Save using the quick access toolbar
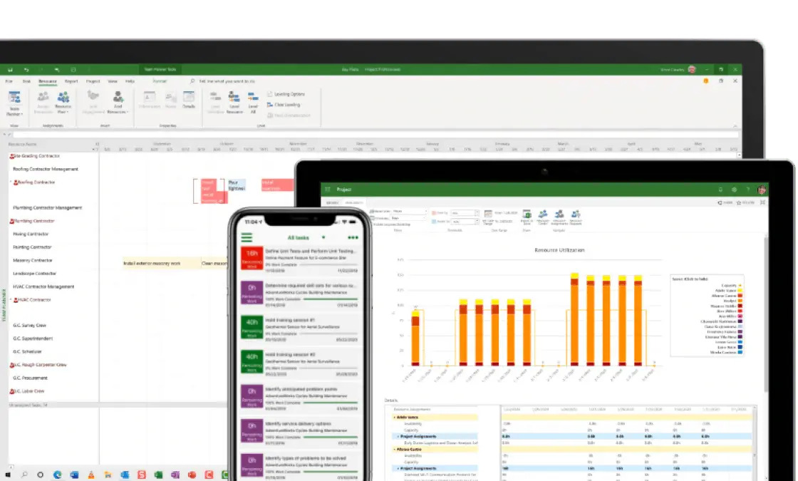This screenshot has width=798, height=481. pyautogui.click(x=10, y=70)
